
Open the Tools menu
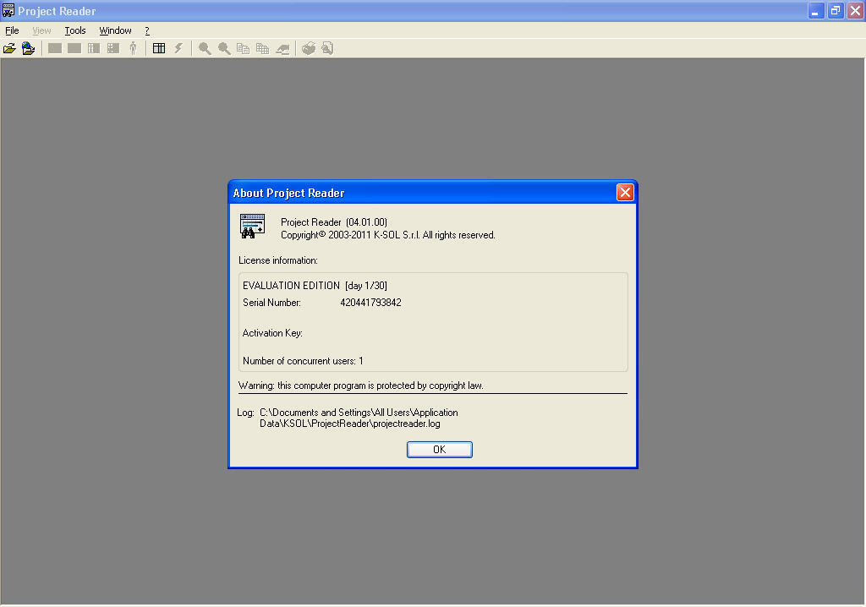(74, 30)
